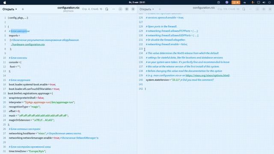Click '# services.openssh.enable = true;' comment
The height and width of the screenshot is (154, 274).
[x=164, y=18]
